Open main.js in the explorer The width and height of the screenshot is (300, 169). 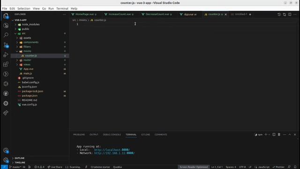pyautogui.click(x=28, y=74)
